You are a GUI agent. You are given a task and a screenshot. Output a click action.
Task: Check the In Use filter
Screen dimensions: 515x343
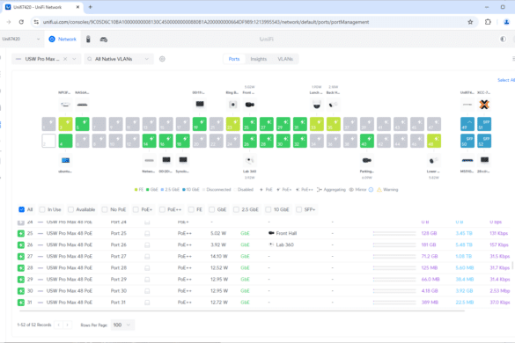[x=42, y=209]
